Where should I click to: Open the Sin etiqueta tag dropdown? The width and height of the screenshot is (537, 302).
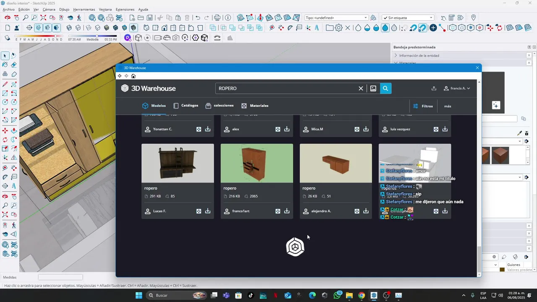[x=407, y=18]
